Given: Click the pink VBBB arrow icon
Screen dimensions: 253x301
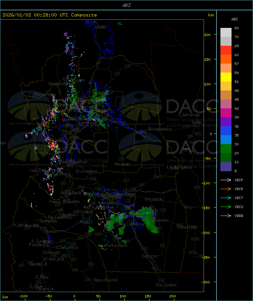Looking at the screenshot, I should point(226,216).
